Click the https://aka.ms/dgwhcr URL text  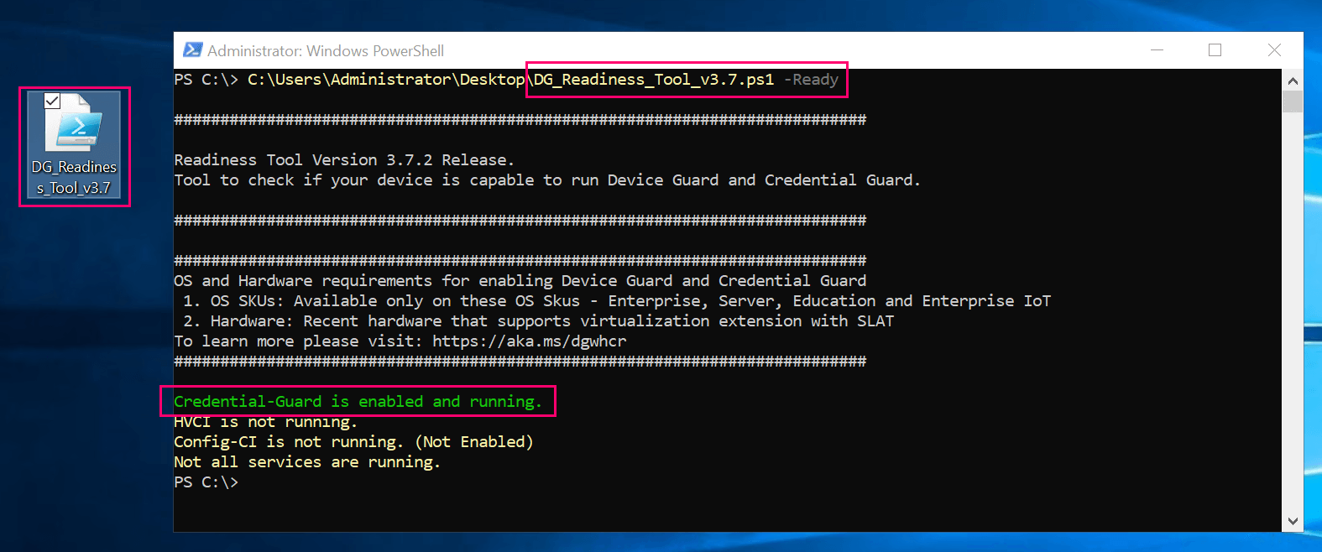pyautogui.click(x=530, y=341)
